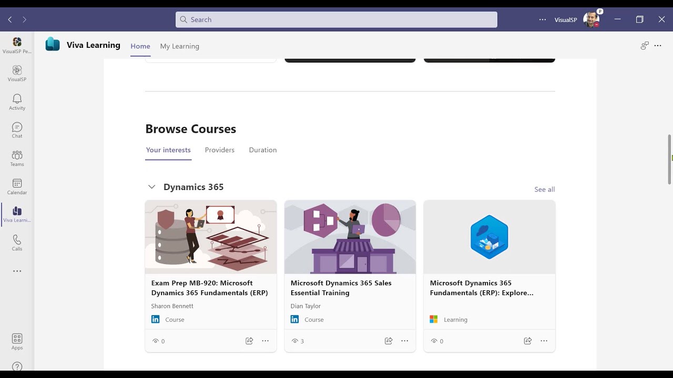Viewport: 673px width, 378px height.
Task: Open more options for Sales Essential Training
Action: (x=404, y=341)
